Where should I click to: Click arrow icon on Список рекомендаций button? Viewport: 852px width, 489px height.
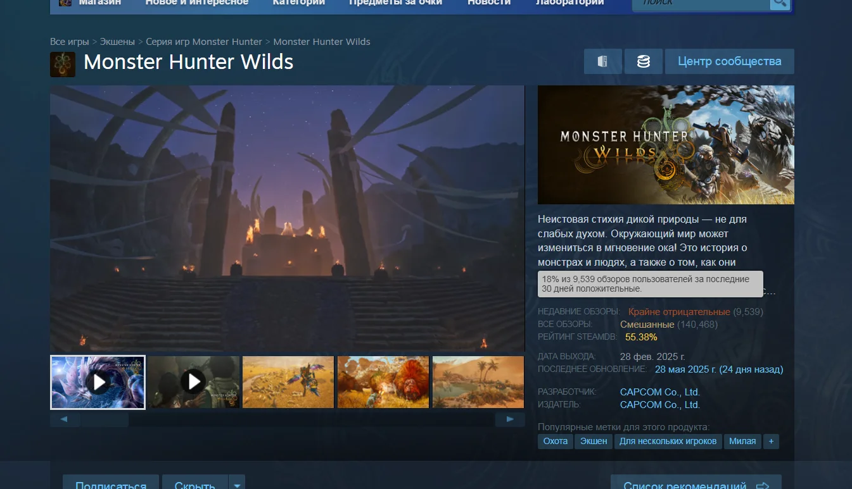click(x=763, y=486)
